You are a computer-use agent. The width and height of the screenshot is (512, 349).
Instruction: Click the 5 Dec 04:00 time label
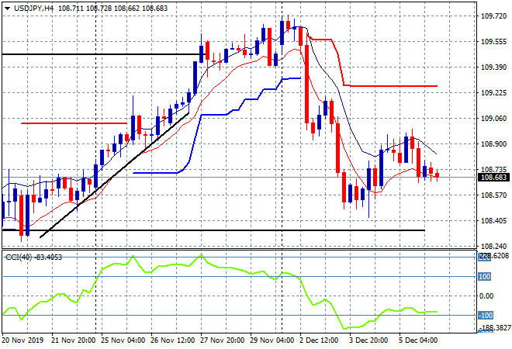click(418, 340)
